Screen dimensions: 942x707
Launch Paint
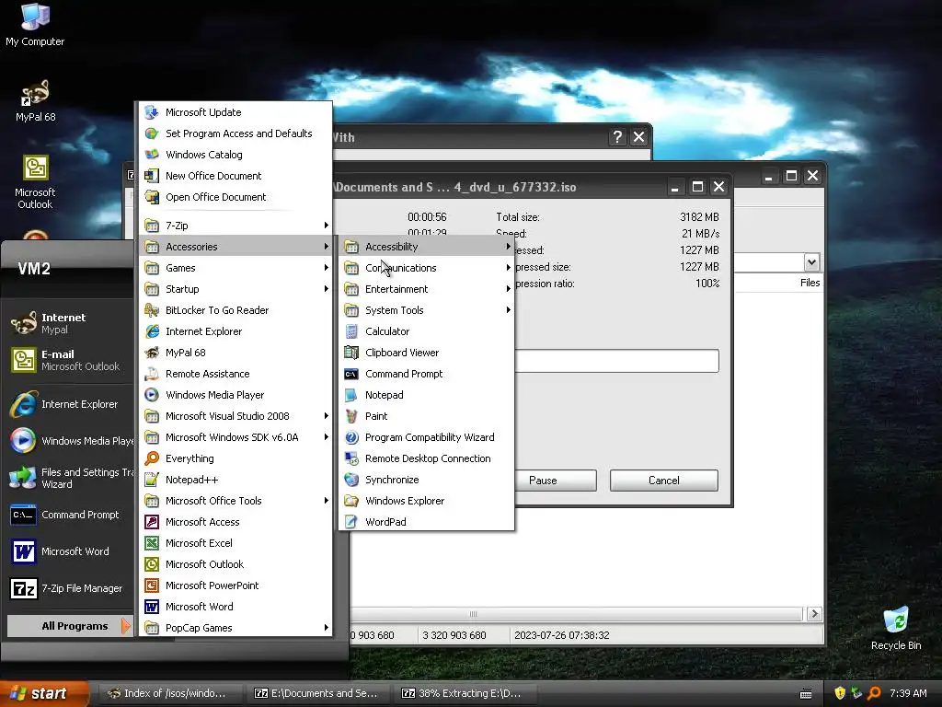(x=427, y=416)
